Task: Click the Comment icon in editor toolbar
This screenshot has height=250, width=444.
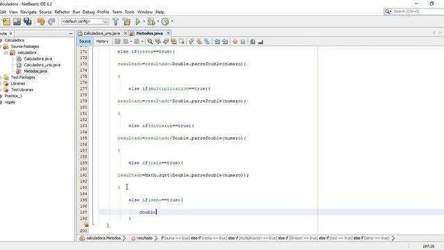Action: pos(253,42)
